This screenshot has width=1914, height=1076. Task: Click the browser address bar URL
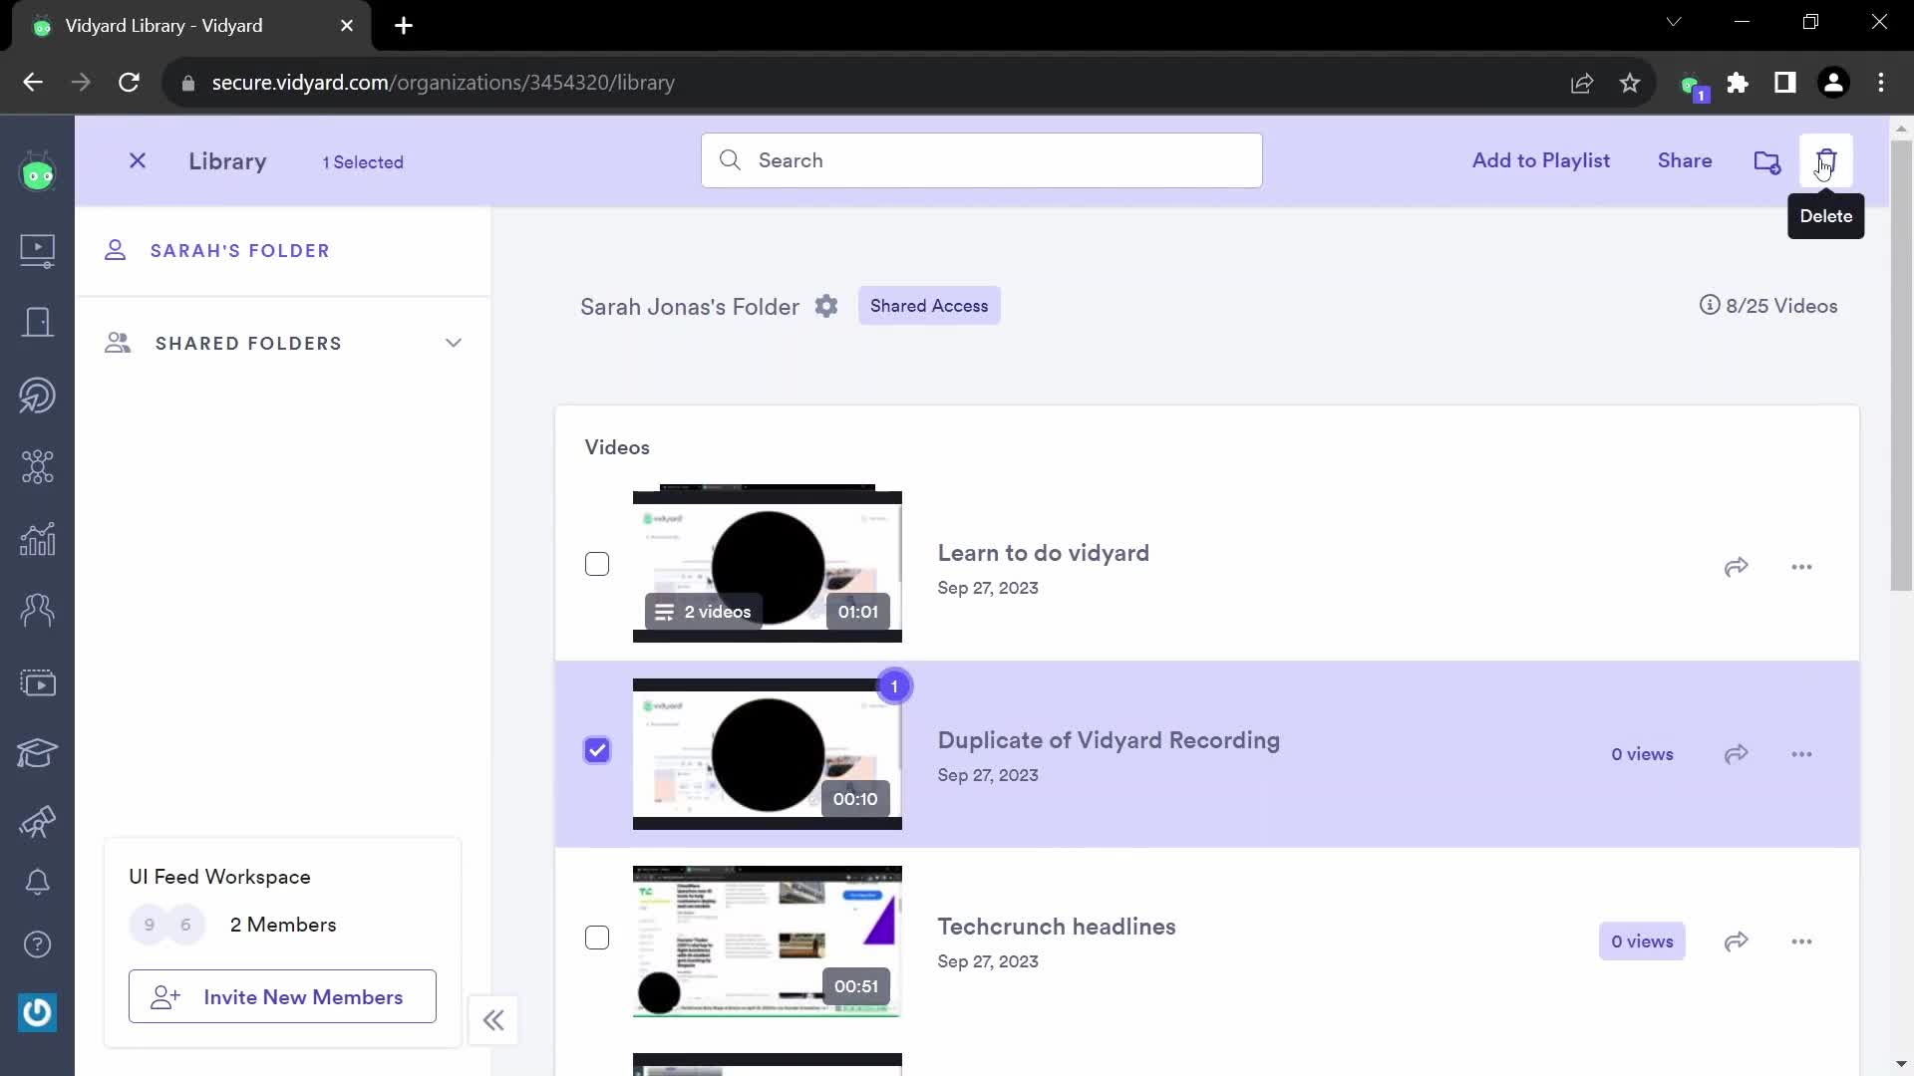pos(443,83)
